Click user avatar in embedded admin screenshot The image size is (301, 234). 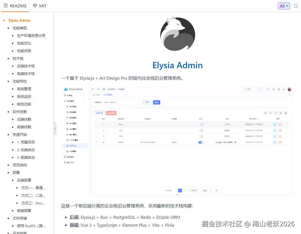pyautogui.click(x=289, y=89)
